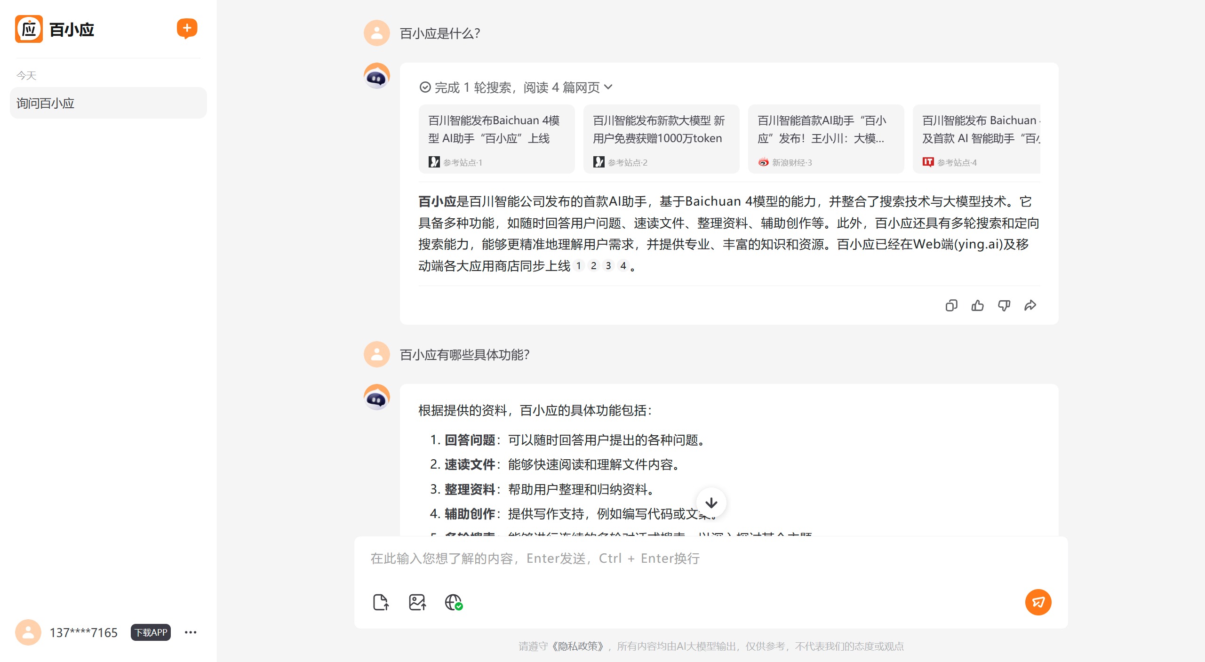Copy the AI's first response
Screen dimensions: 1205x662
951,305
